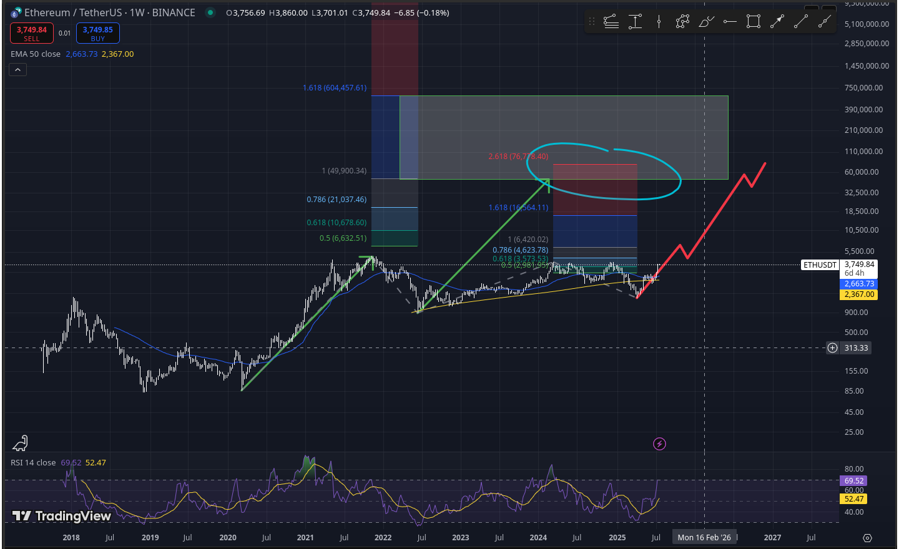The height and width of the screenshot is (549, 899).
Task: Select the trend line tool
Action: point(801,22)
